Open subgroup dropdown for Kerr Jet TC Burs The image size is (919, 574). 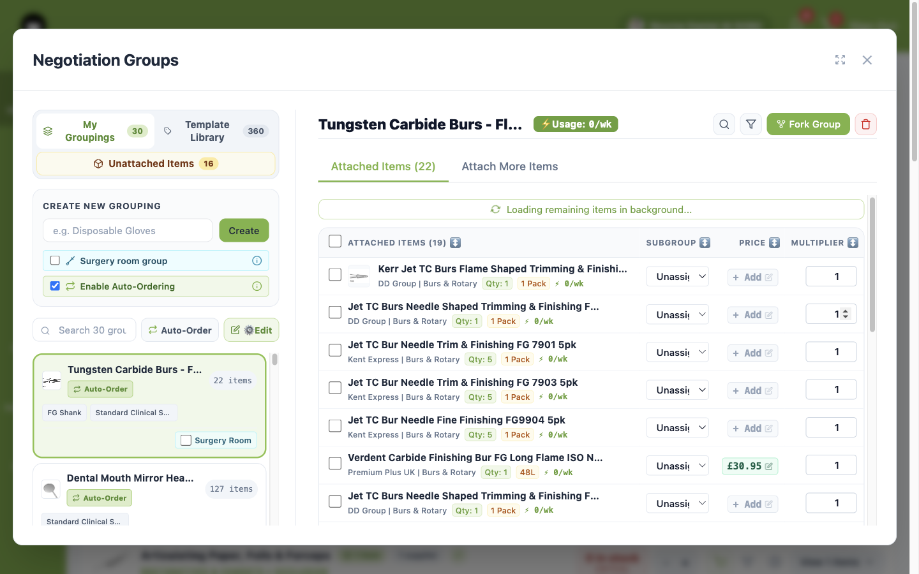[678, 276]
